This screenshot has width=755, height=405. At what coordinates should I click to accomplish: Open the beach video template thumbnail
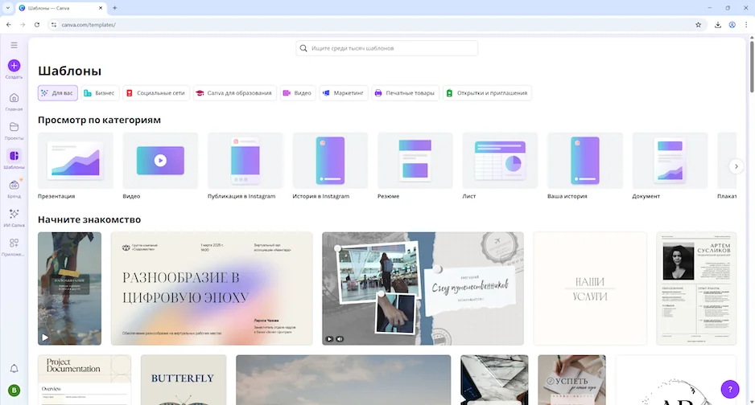(x=70, y=288)
